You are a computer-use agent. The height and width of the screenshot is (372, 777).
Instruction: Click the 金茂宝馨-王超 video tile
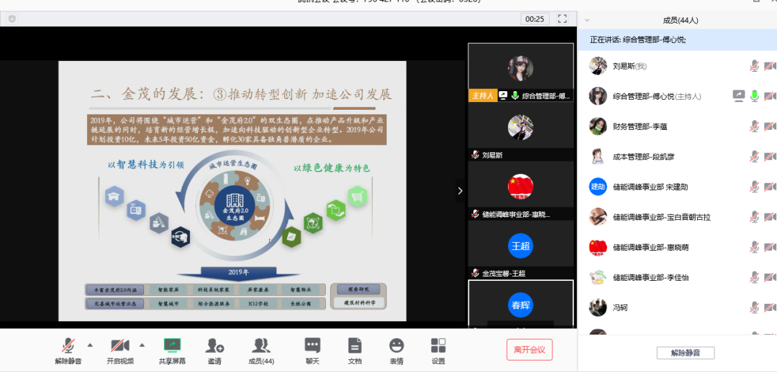tap(521, 249)
